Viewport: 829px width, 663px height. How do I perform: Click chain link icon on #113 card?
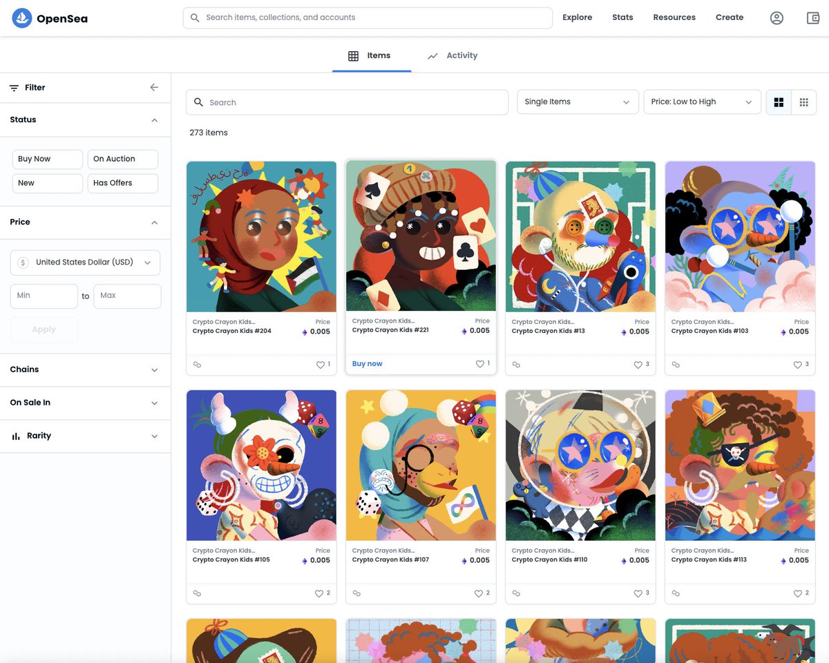676,593
